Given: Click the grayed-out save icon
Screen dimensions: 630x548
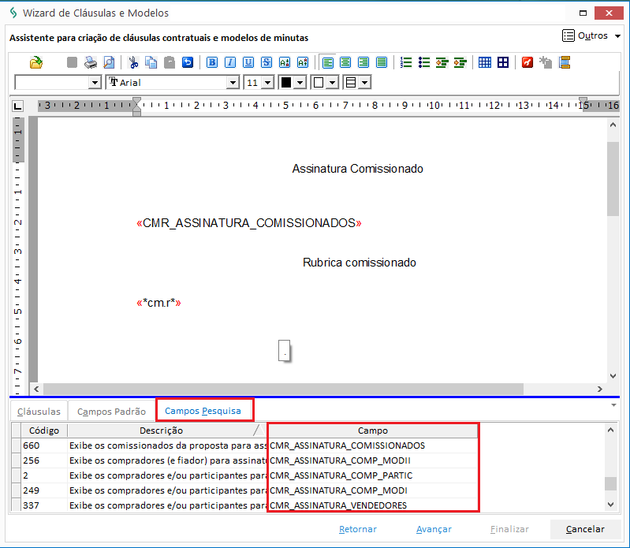Looking at the screenshot, I should click(x=72, y=62).
